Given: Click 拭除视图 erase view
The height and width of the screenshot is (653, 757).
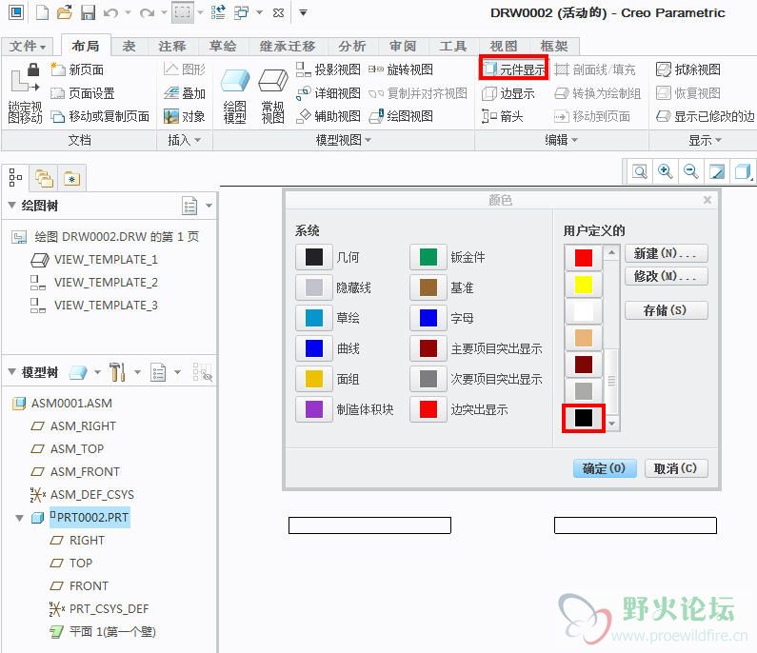Looking at the screenshot, I should point(688,70).
